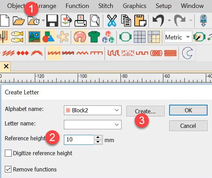Click the Print icon in toolbar
Screen dimensions: 212x178
pyautogui.click(x=81, y=21)
